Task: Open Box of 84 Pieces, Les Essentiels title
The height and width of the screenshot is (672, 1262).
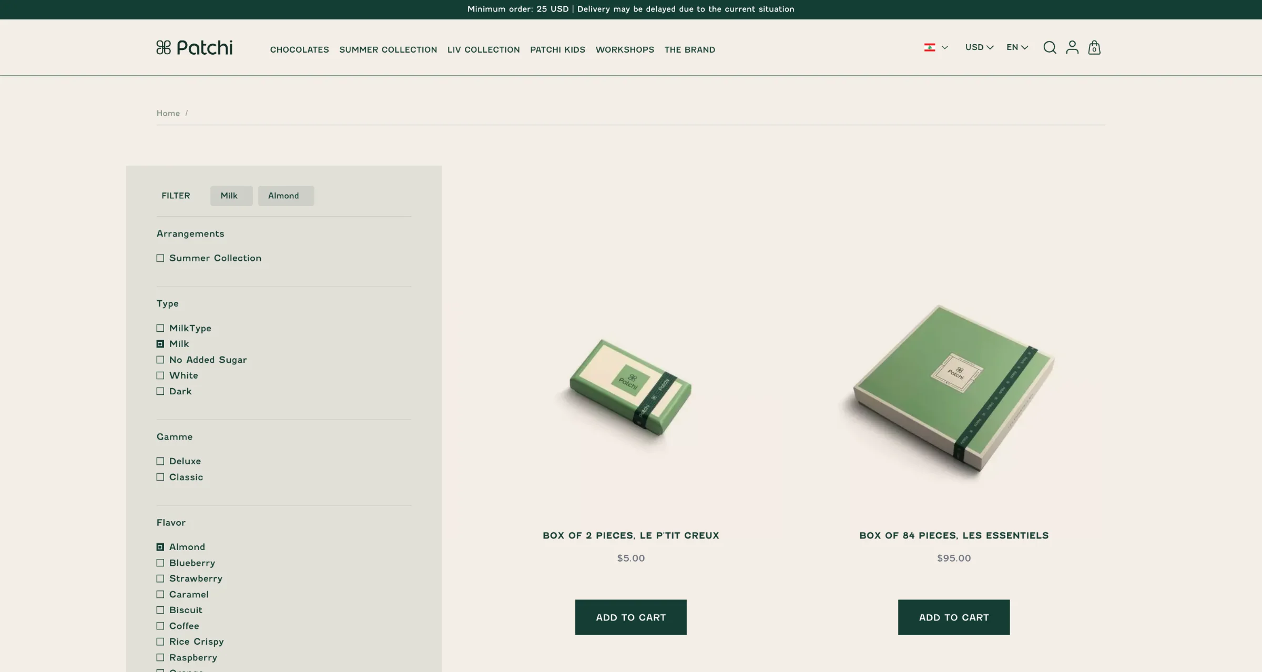Action: point(954,535)
